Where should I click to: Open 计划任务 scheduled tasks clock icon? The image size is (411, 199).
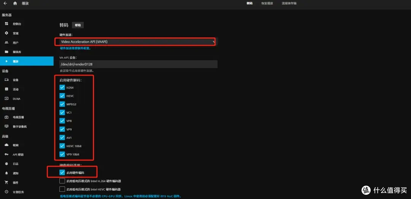(6, 192)
